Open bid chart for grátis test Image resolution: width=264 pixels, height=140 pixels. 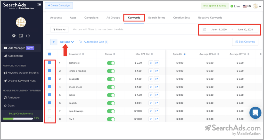tap(157, 63)
